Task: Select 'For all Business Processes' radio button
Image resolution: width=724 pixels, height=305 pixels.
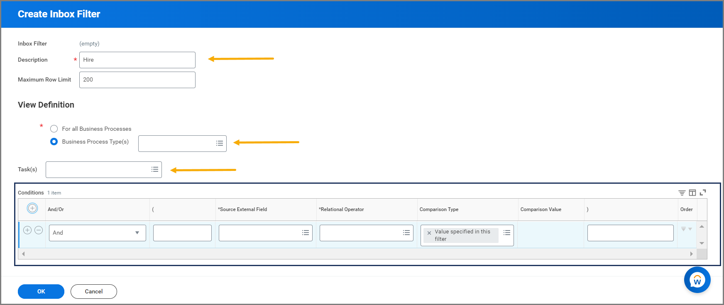Action: click(54, 129)
